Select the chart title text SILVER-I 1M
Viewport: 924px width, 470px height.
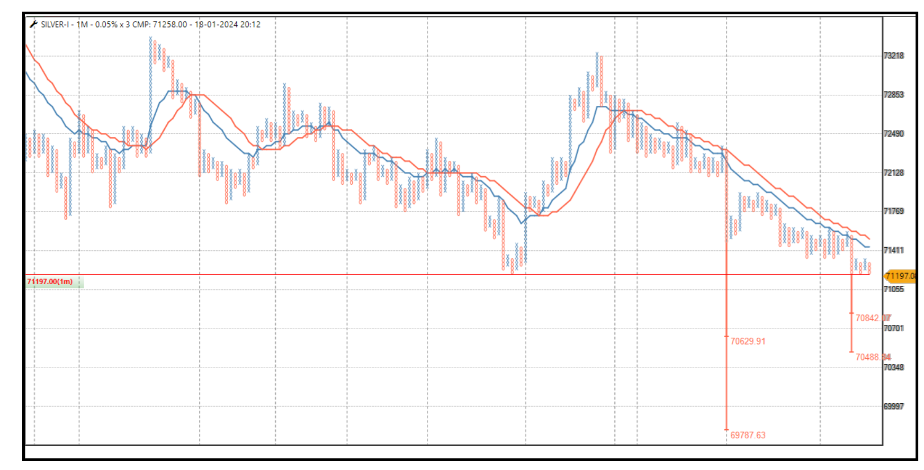tap(150, 24)
